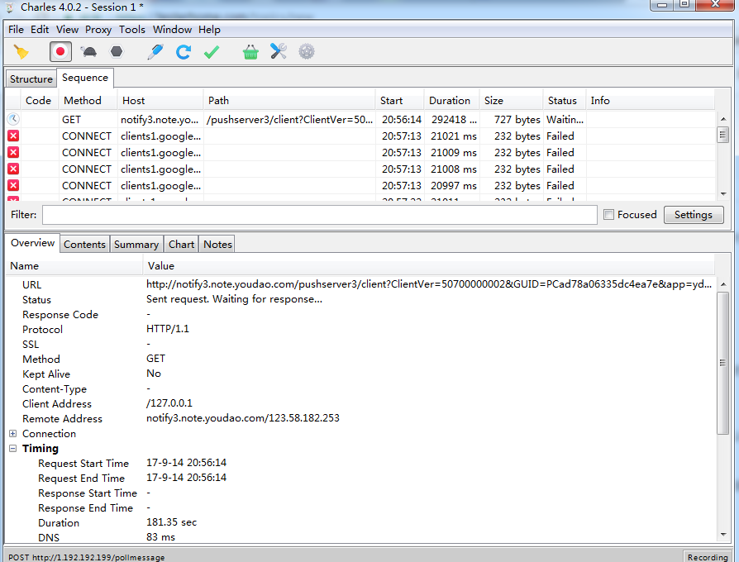Sort by the Size column header
Viewport: 739px width, 562px height.
tap(511, 100)
